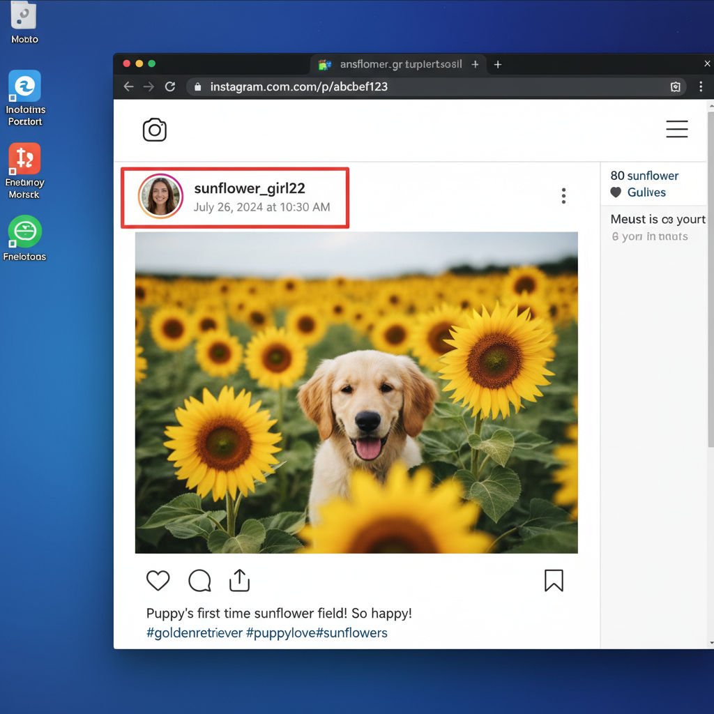The height and width of the screenshot is (714, 714).
Task: Click the July 26, 2024 timestamp
Action: click(x=262, y=207)
